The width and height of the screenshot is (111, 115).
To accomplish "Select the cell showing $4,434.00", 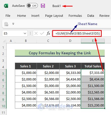I will pos(70,79).
